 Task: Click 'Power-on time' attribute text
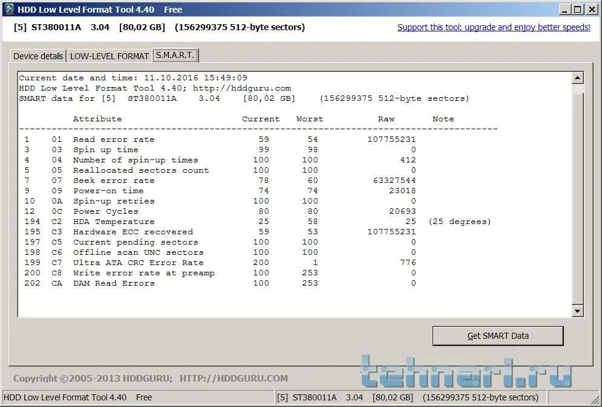[108, 191]
